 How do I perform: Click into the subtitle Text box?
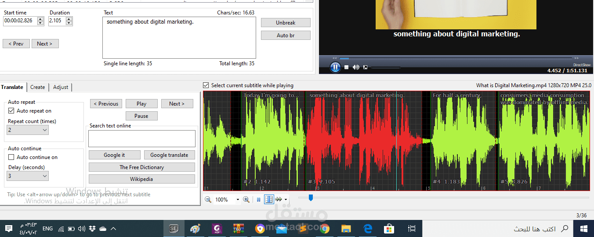(x=179, y=38)
